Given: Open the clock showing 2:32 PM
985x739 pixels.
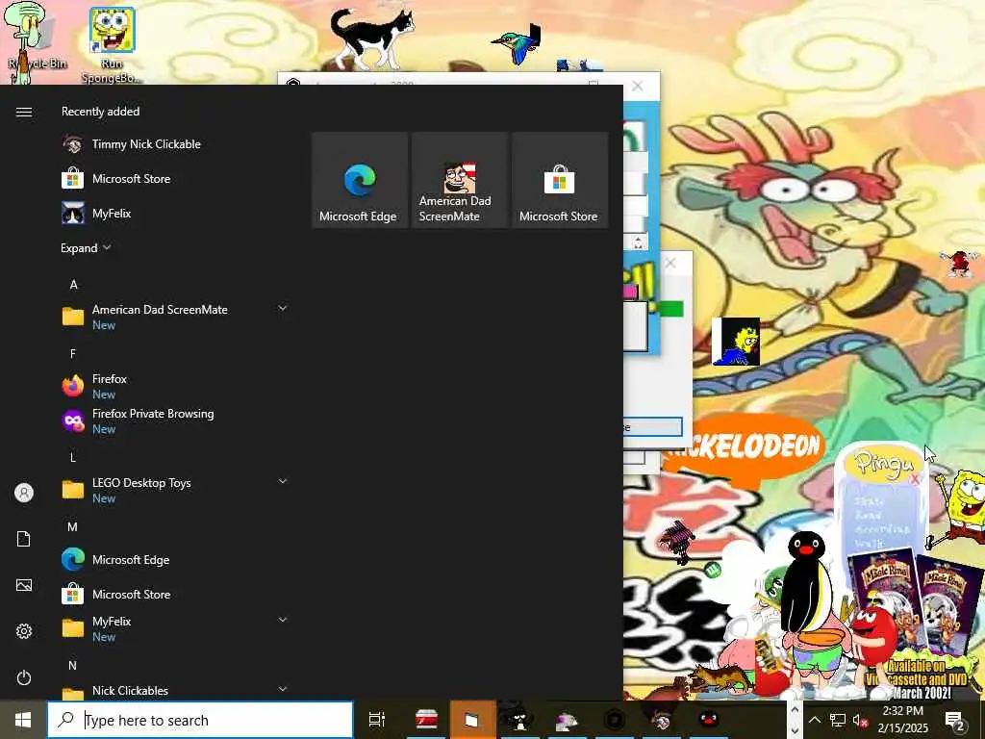Looking at the screenshot, I should [x=902, y=720].
